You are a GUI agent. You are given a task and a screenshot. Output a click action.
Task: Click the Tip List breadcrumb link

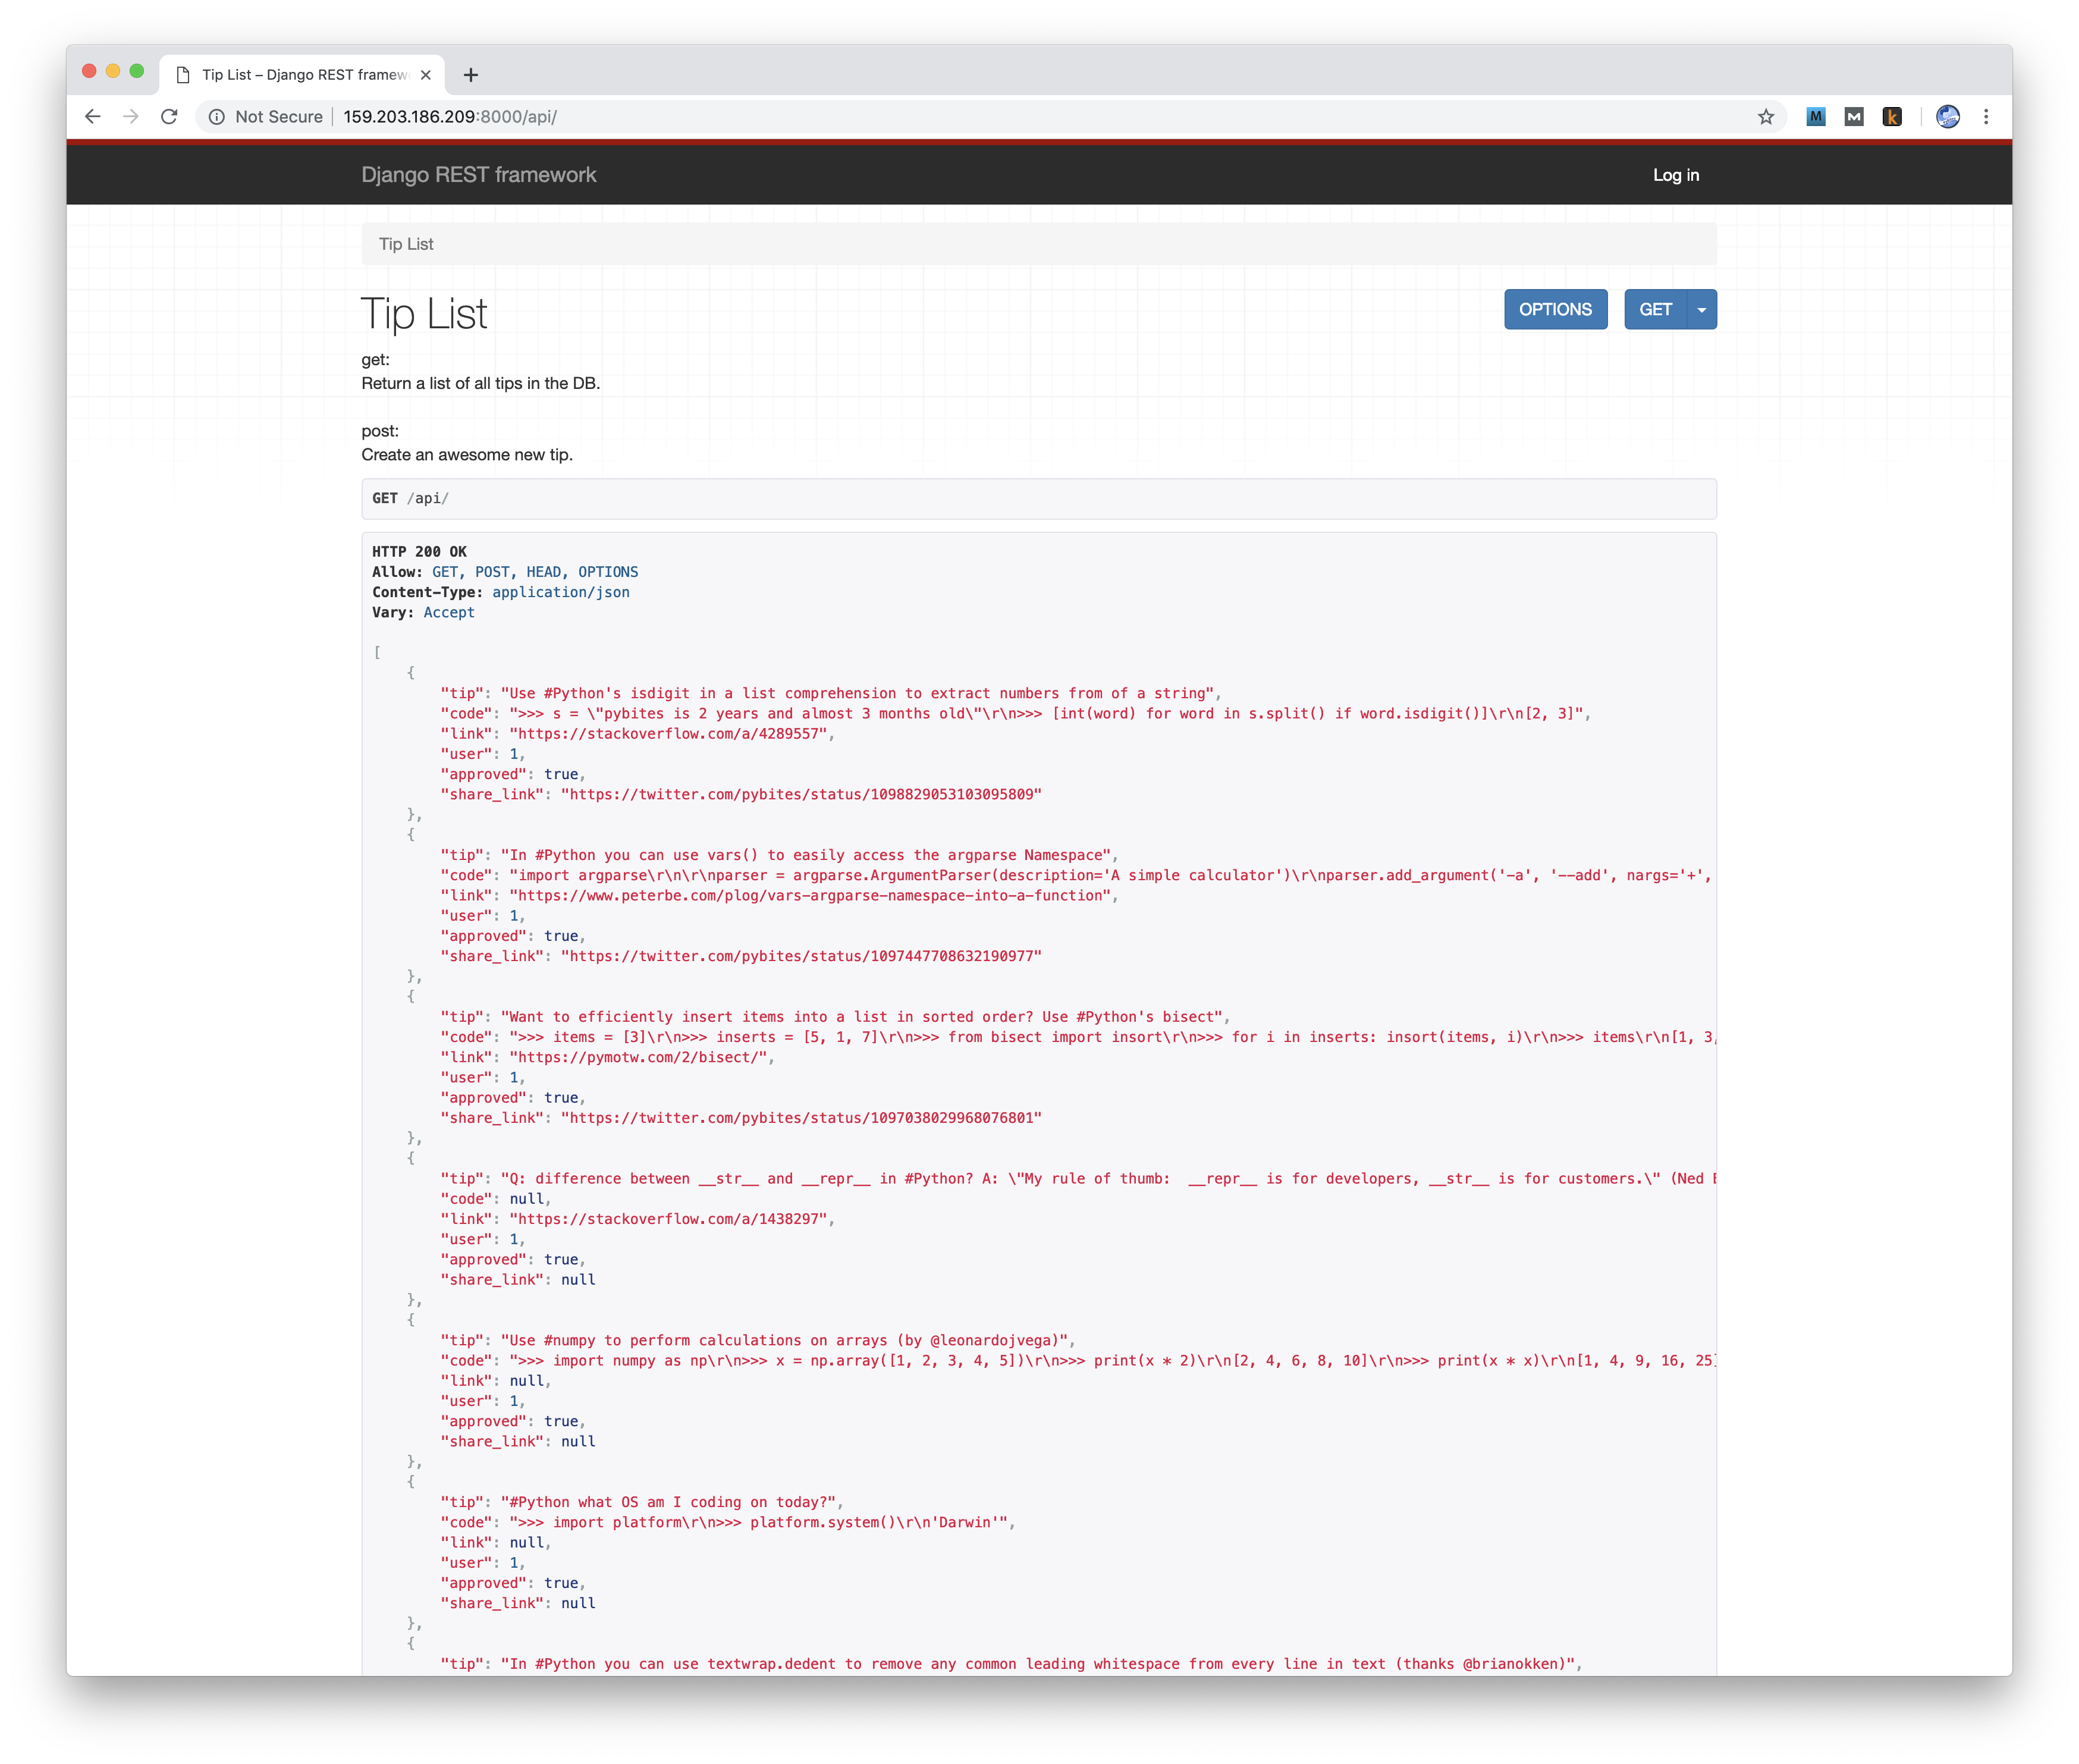405,243
